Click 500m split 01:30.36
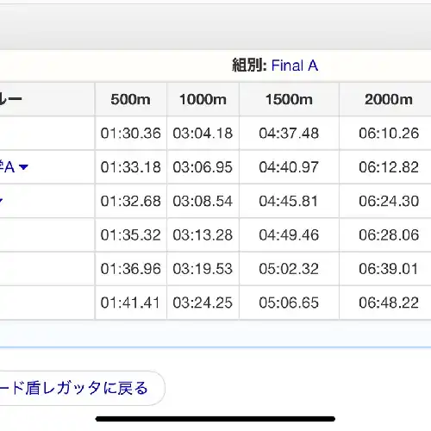 point(131,134)
